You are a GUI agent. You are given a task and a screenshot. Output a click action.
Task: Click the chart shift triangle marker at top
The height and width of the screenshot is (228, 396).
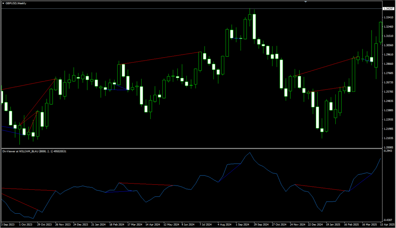coord(306,2)
